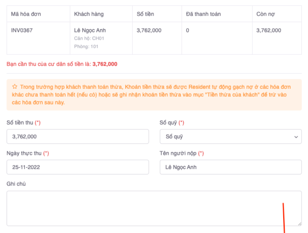308x233 pixels.
Task: Click the Khách hàng column header
Action: (x=89, y=14)
